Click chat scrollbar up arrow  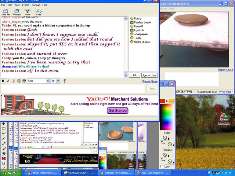tap(126, 19)
